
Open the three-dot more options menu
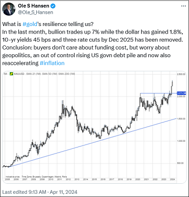183,6
